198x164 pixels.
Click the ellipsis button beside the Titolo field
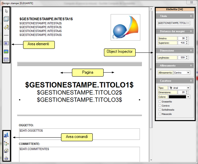188,23
